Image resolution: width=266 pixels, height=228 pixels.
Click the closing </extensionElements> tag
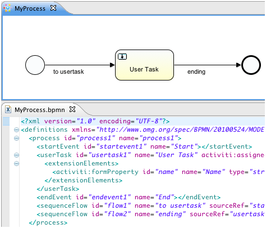pos(84,180)
